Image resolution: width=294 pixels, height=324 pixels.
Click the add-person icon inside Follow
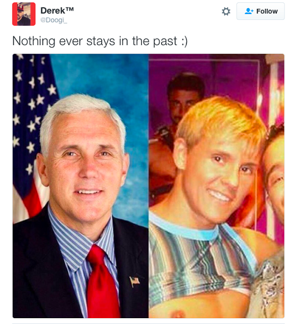pyautogui.click(x=249, y=11)
